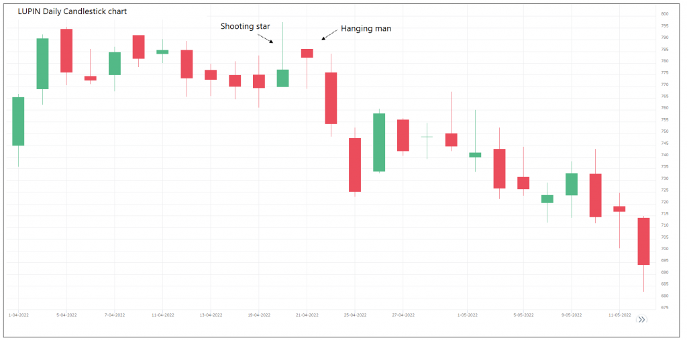Select the large red candle above 25-04-2022

point(355,165)
